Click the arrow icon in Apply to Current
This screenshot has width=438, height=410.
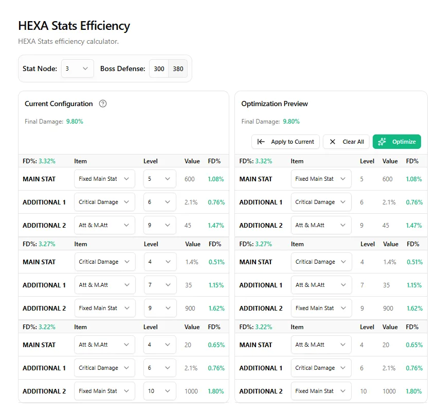pyautogui.click(x=261, y=142)
